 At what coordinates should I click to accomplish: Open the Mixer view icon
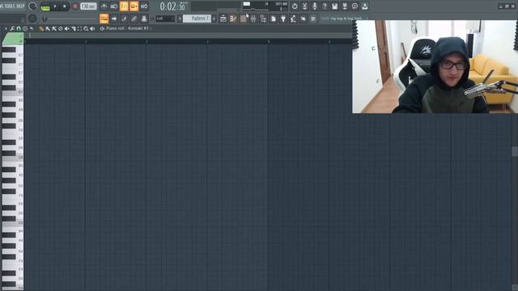(x=253, y=19)
